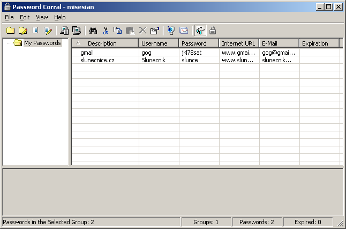The image size is (346, 229).
Task: Click the Copy icon in toolbar
Action: click(x=118, y=31)
